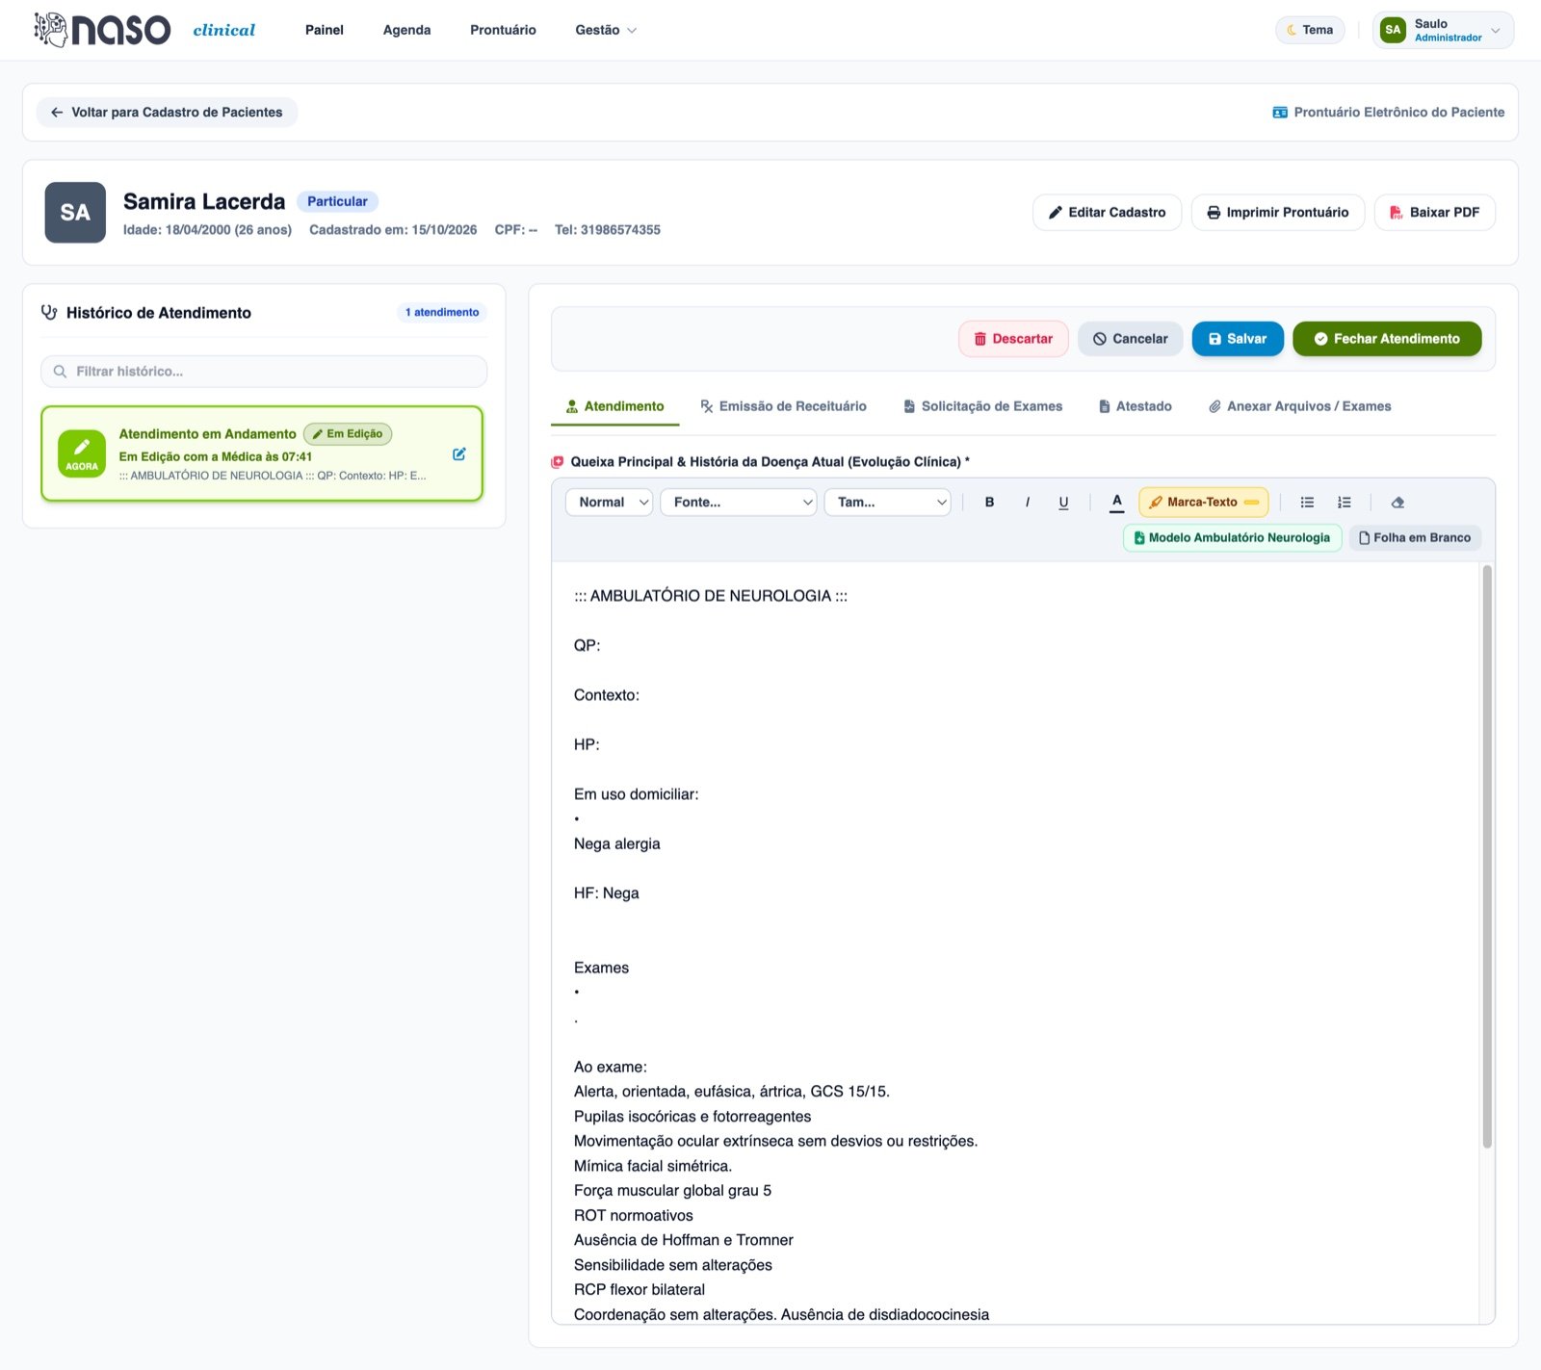The width and height of the screenshot is (1541, 1370).
Task: Open the Tam font size dropdown
Action: [888, 503]
